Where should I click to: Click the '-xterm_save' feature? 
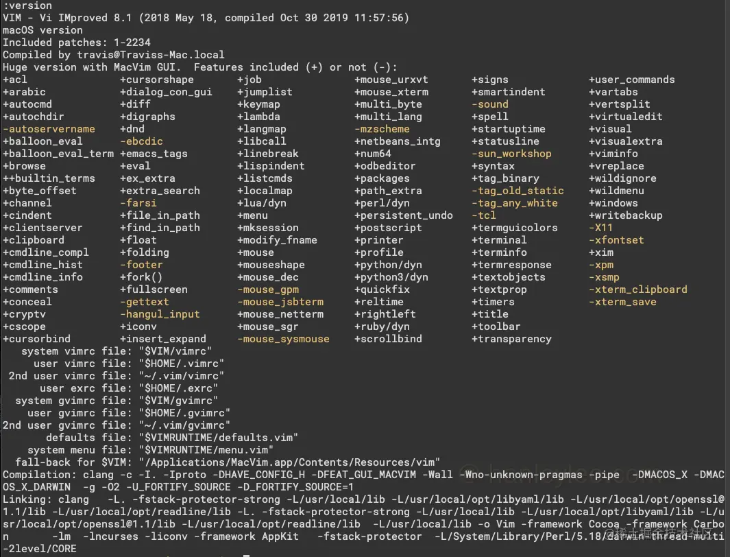[623, 302]
